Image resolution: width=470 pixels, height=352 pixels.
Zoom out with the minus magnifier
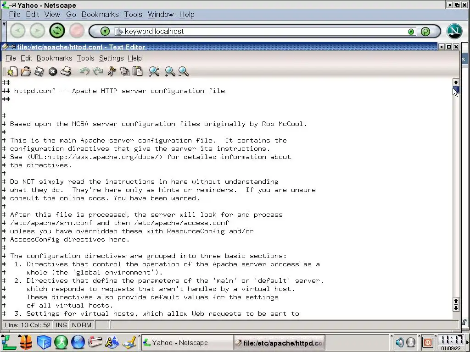pyautogui.click(x=183, y=71)
